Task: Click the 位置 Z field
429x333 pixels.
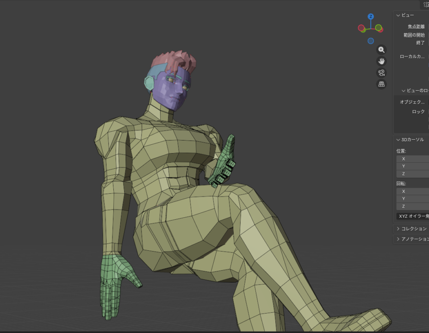Action: 413,174
